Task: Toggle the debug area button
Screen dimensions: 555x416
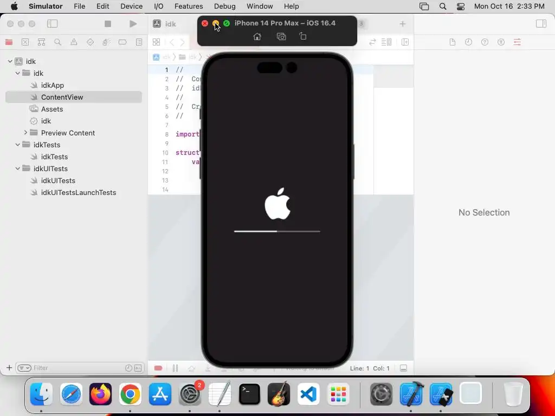Action: pyautogui.click(x=403, y=368)
